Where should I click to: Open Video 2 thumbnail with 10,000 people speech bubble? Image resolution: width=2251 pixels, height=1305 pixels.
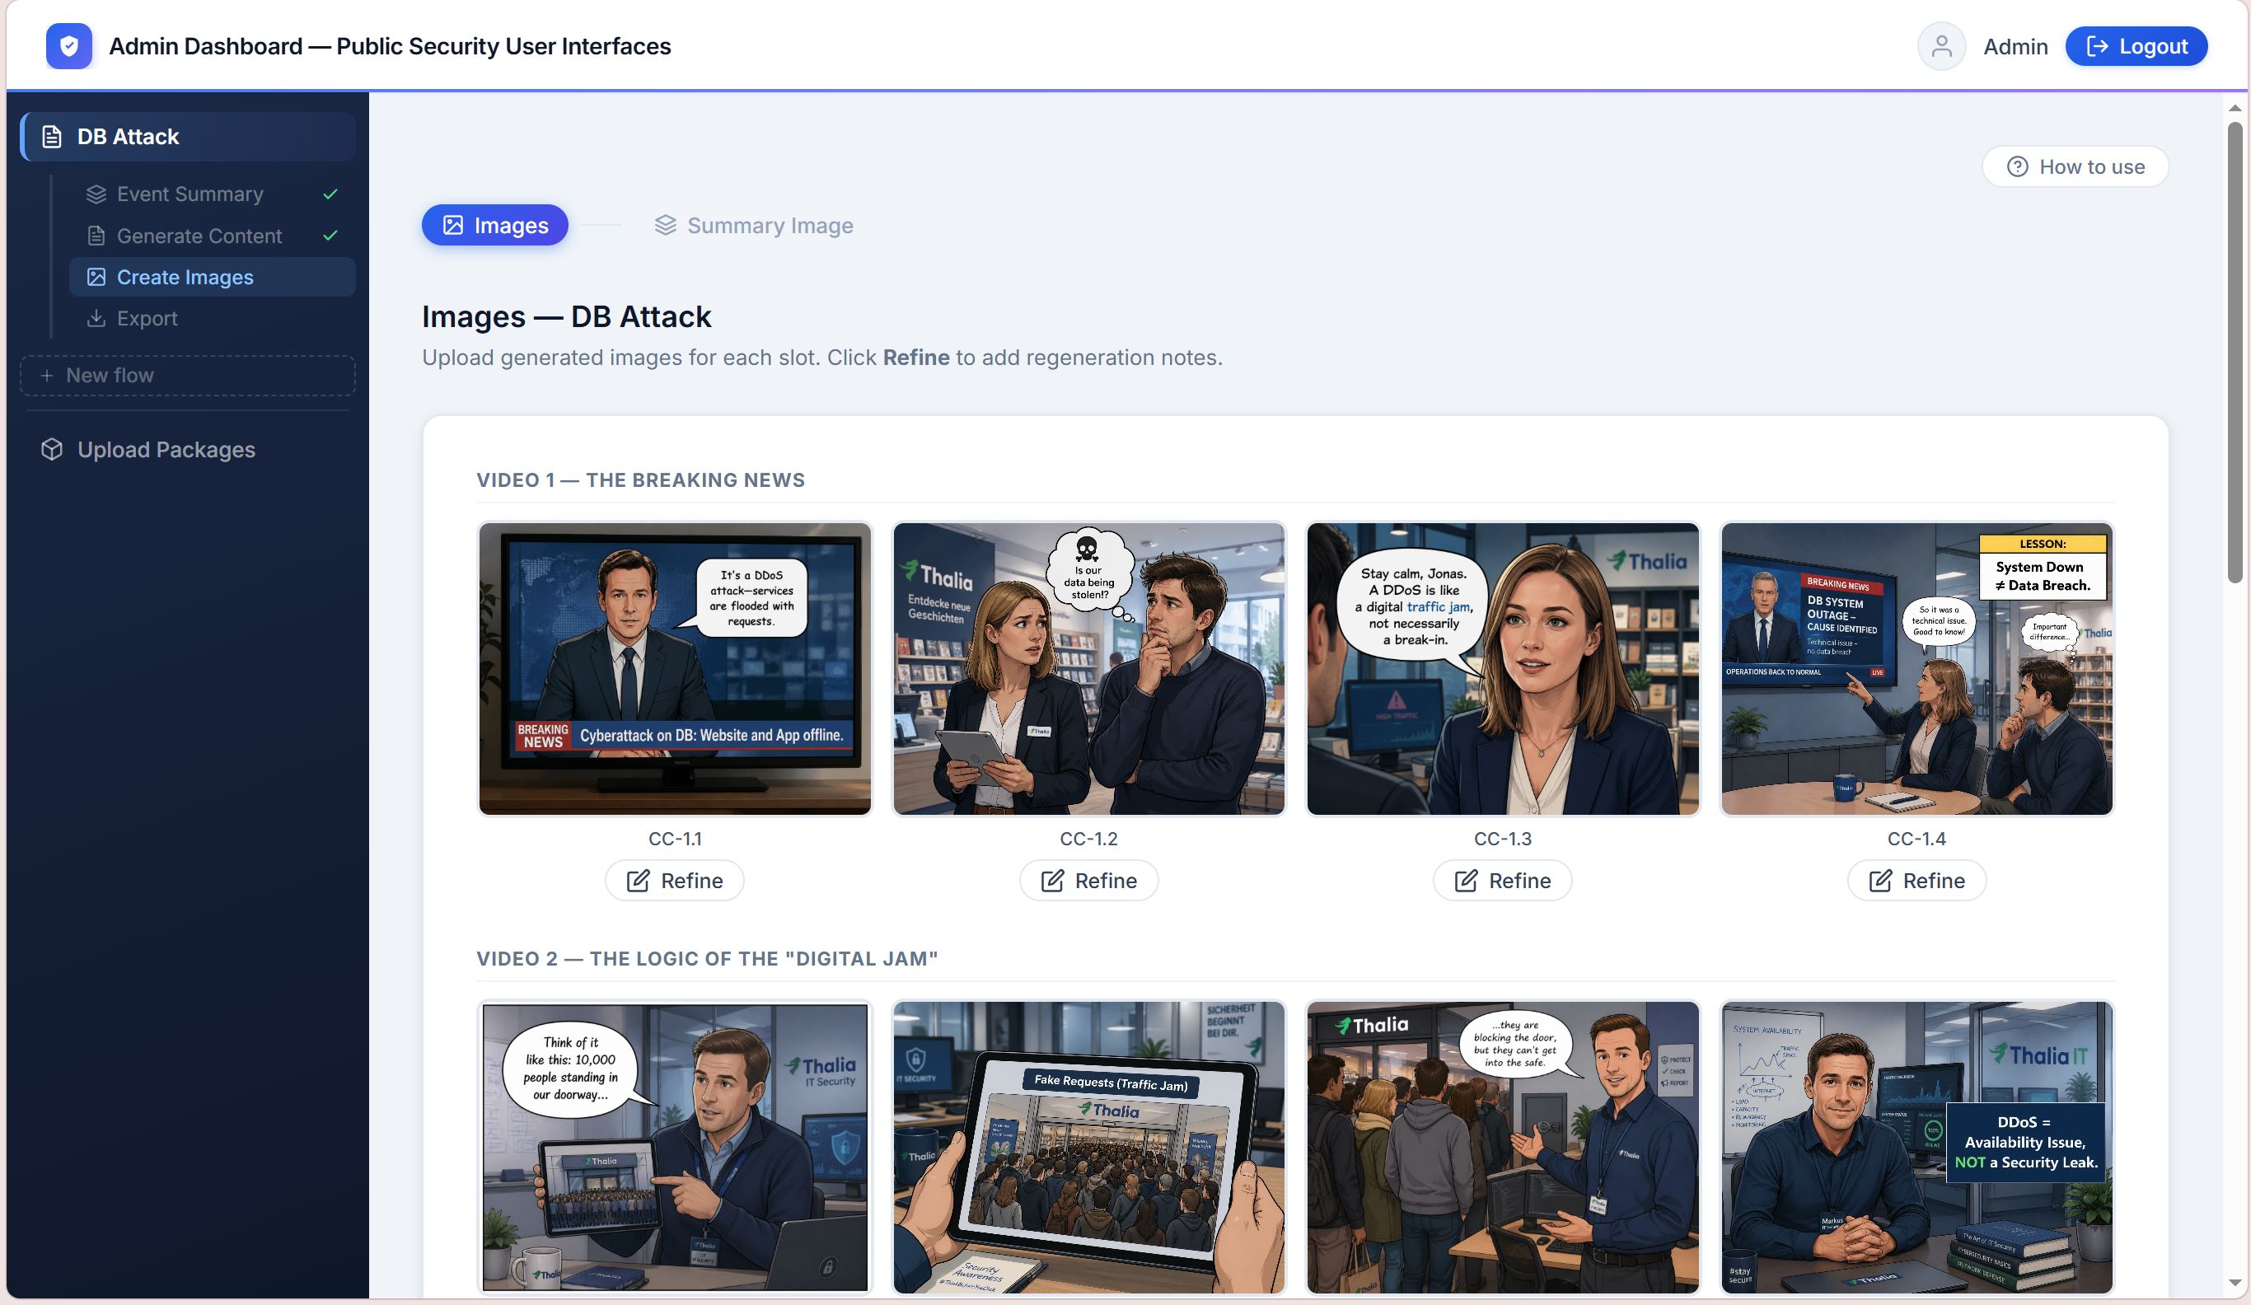[676, 1148]
